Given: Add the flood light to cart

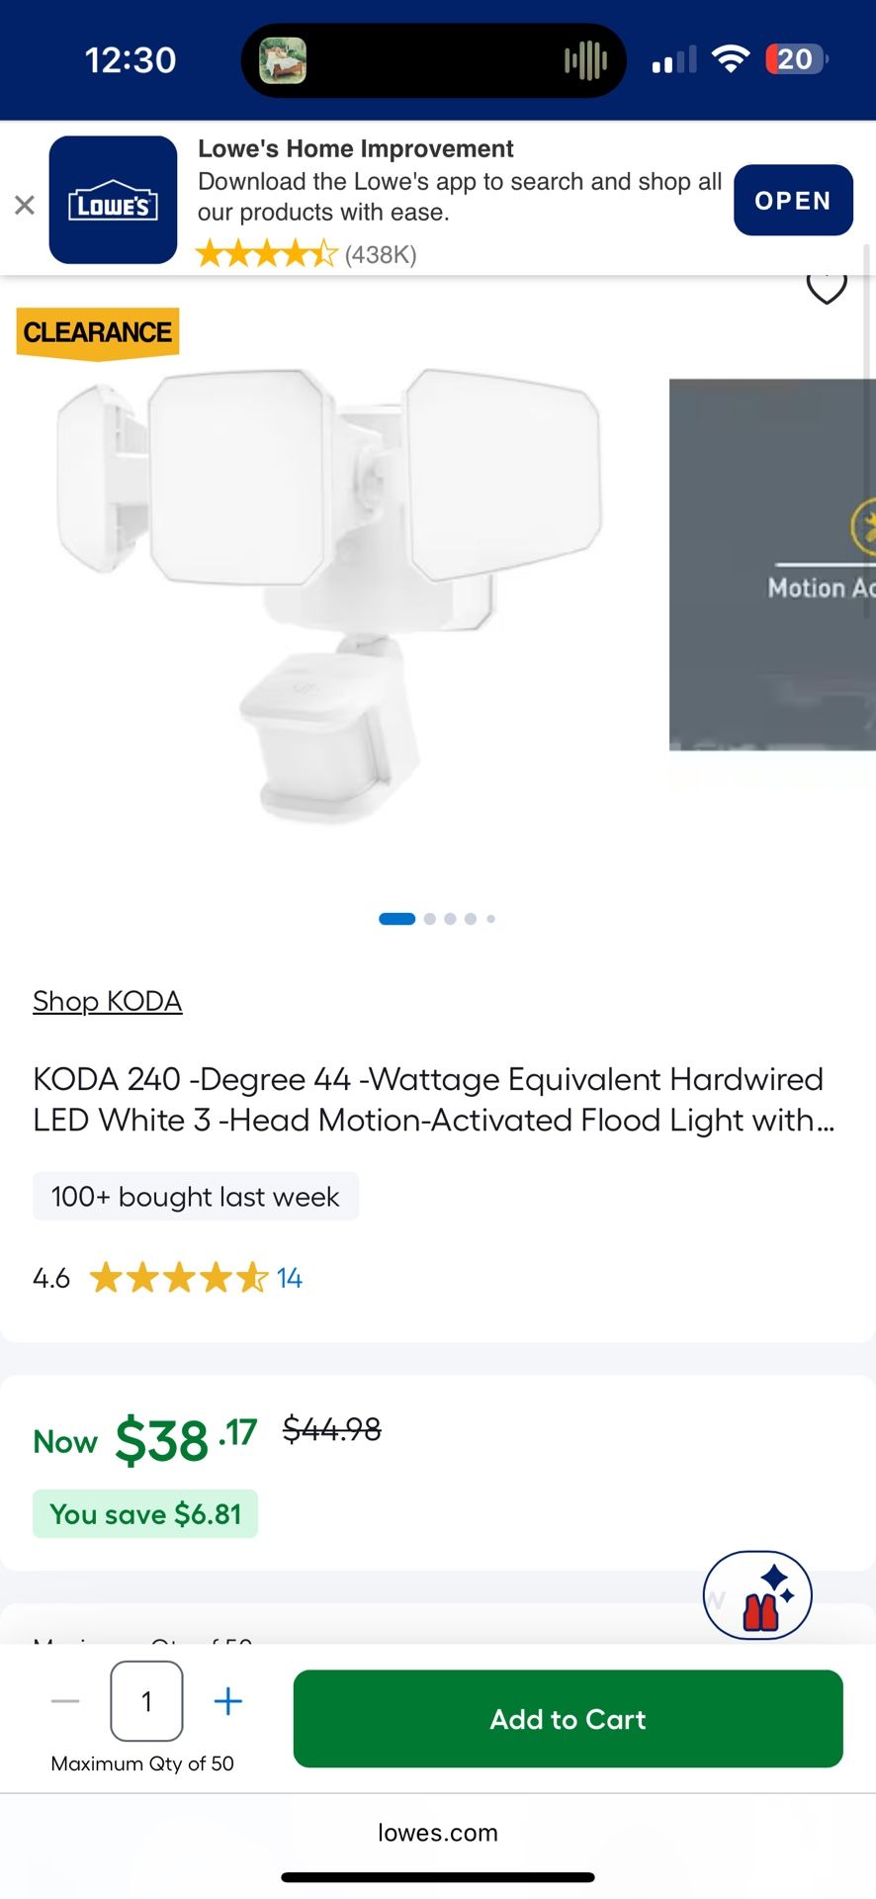Looking at the screenshot, I should pyautogui.click(x=569, y=1719).
